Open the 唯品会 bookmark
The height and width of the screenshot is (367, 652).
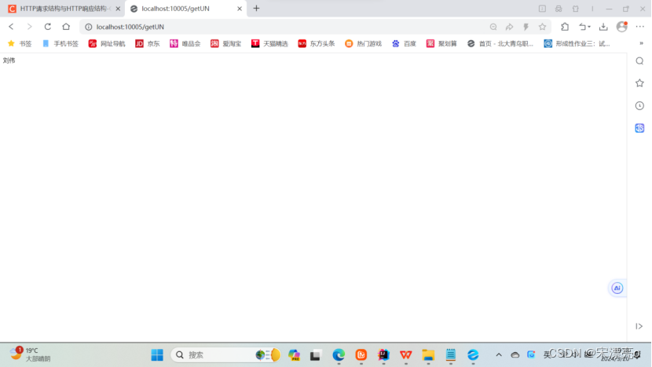click(185, 43)
